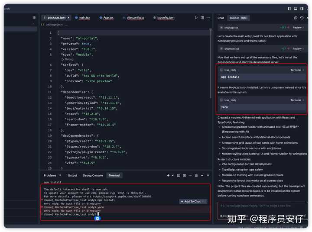312x232 pixels.
Task: Run the file with the play icon
Action: pyautogui.click(x=196, y=18)
